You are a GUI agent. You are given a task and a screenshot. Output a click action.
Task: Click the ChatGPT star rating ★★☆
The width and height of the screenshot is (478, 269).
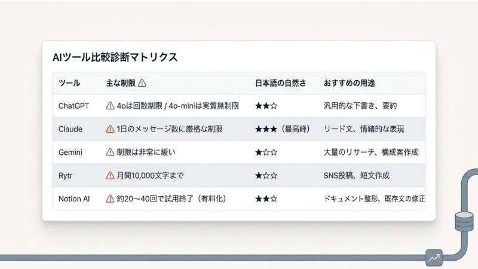[266, 106]
